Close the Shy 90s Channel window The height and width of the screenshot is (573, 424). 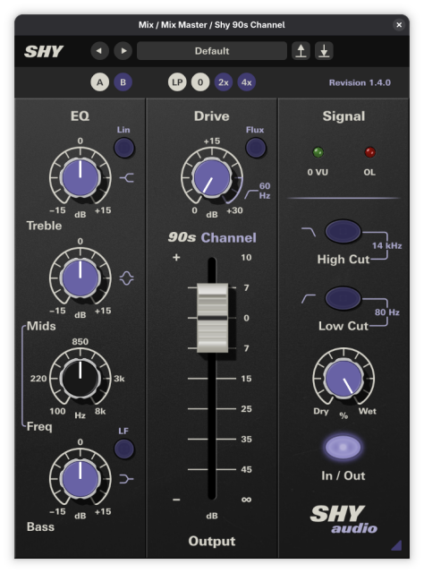399,25
